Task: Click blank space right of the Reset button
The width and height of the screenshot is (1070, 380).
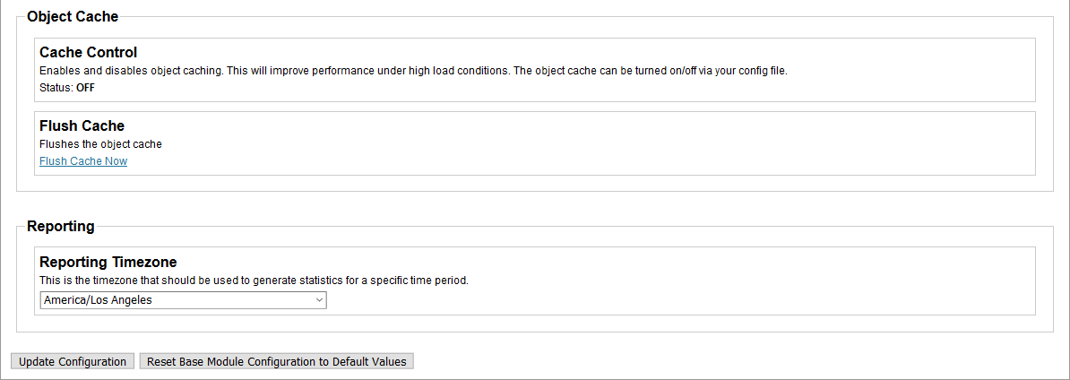Action: (x=717, y=361)
